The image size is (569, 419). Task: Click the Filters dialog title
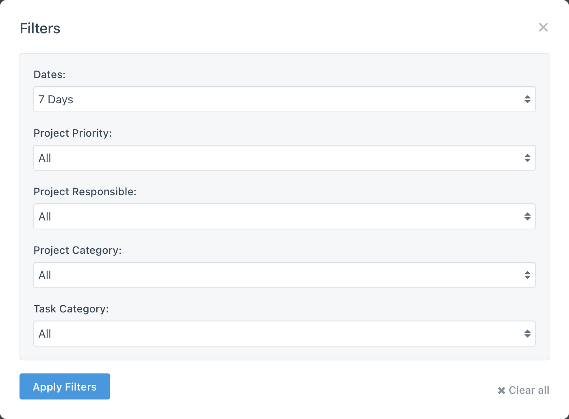click(x=40, y=28)
